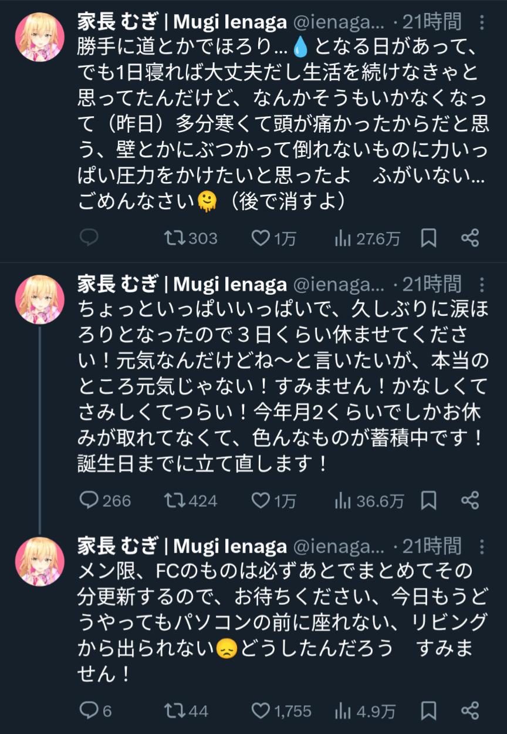Image resolution: width=507 pixels, height=734 pixels.
Task: Open the more options menu on first tweet
Action: (482, 23)
